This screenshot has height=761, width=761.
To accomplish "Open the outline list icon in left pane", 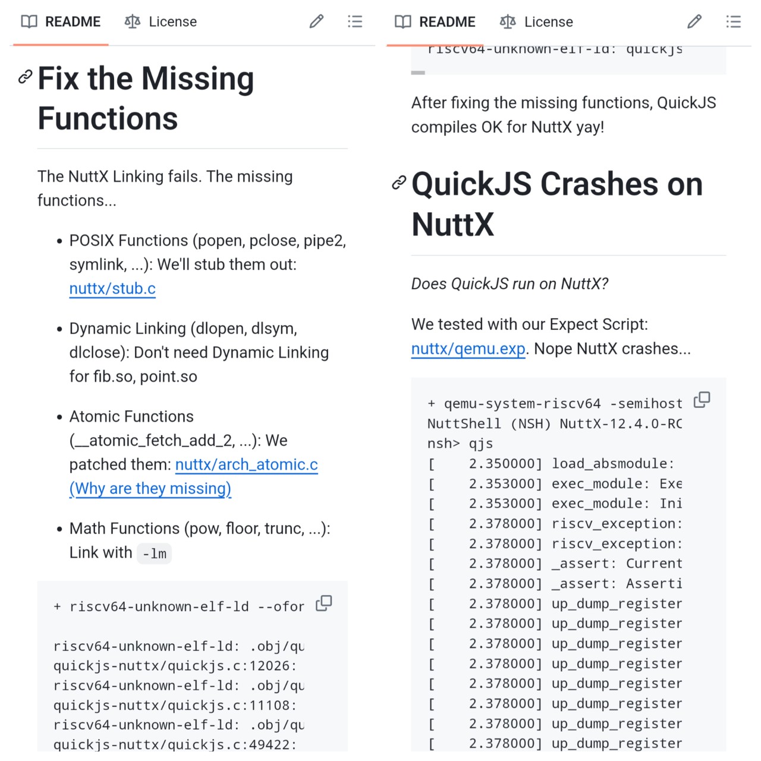I will 355,22.
